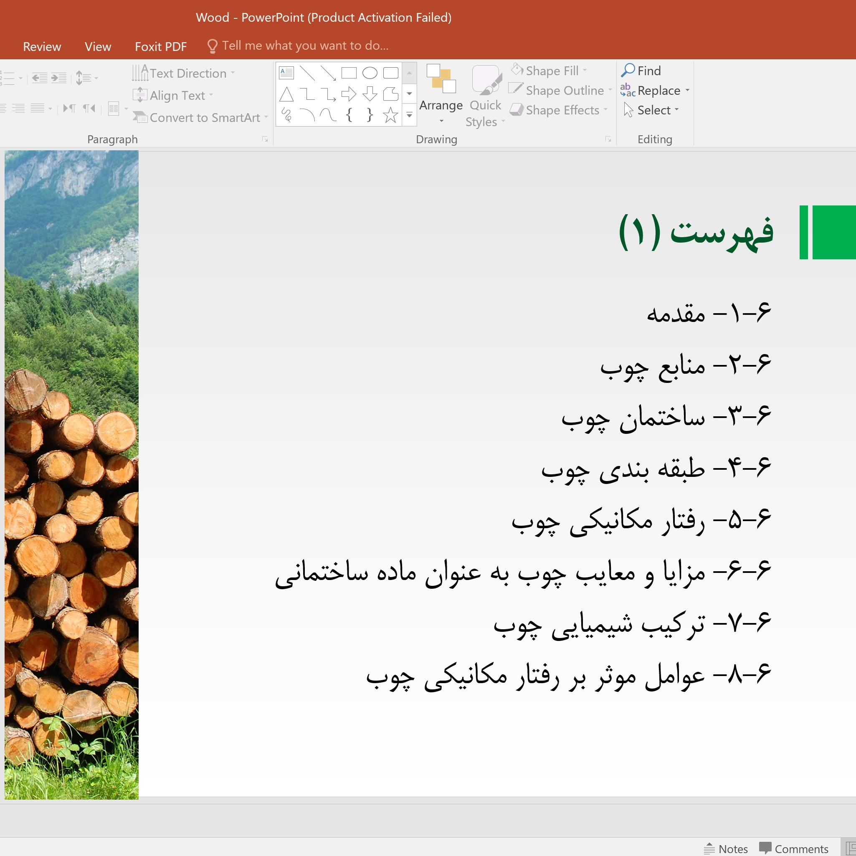The width and height of the screenshot is (856, 856).
Task: Pick the right arrow block shape
Action: click(349, 94)
